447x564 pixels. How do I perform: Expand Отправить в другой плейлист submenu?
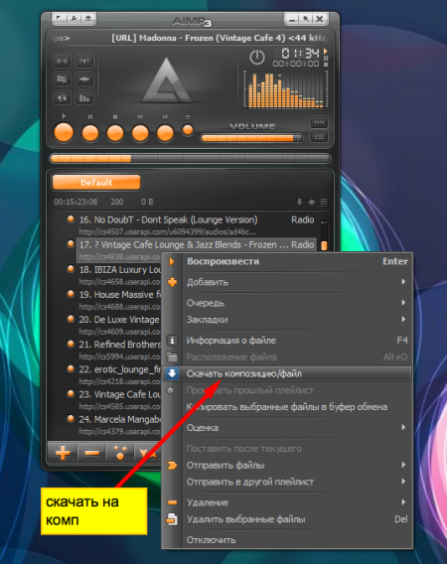tap(287, 482)
